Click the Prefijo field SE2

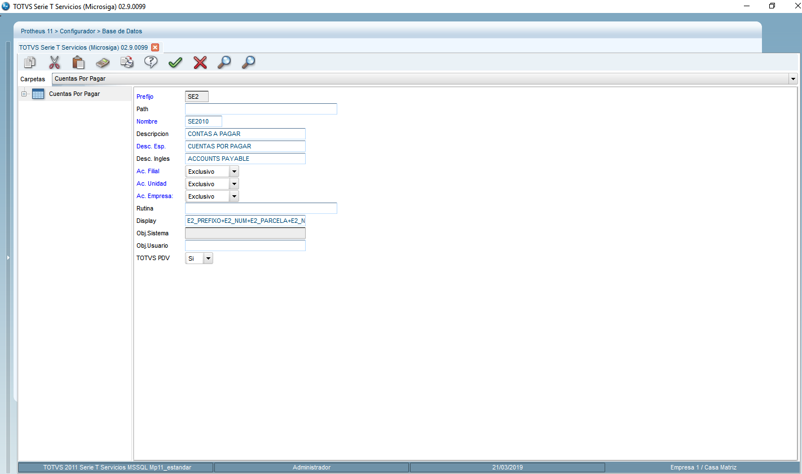[197, 96]
